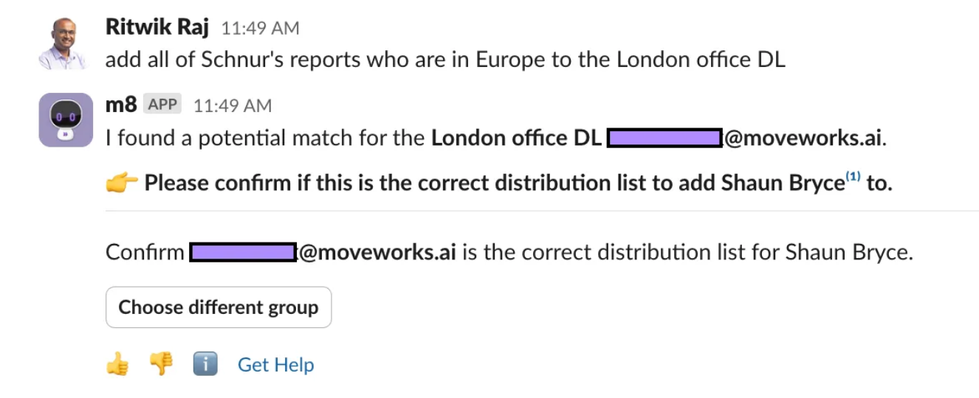Open the Get Help link

(275, 365)
